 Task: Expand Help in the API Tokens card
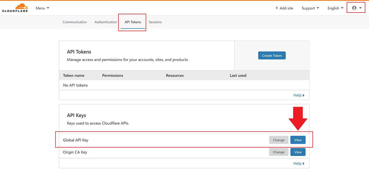click(x=299, y=95)
